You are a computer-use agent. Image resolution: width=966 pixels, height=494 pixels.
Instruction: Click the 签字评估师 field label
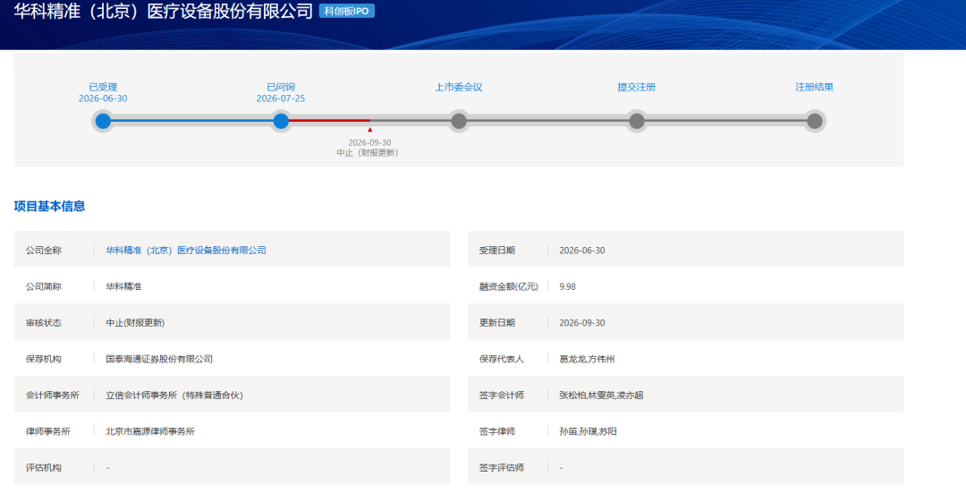502,468
